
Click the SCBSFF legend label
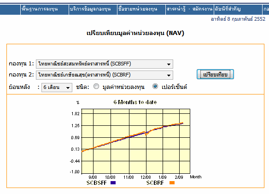pyautogui.click(x=97, y=183)
